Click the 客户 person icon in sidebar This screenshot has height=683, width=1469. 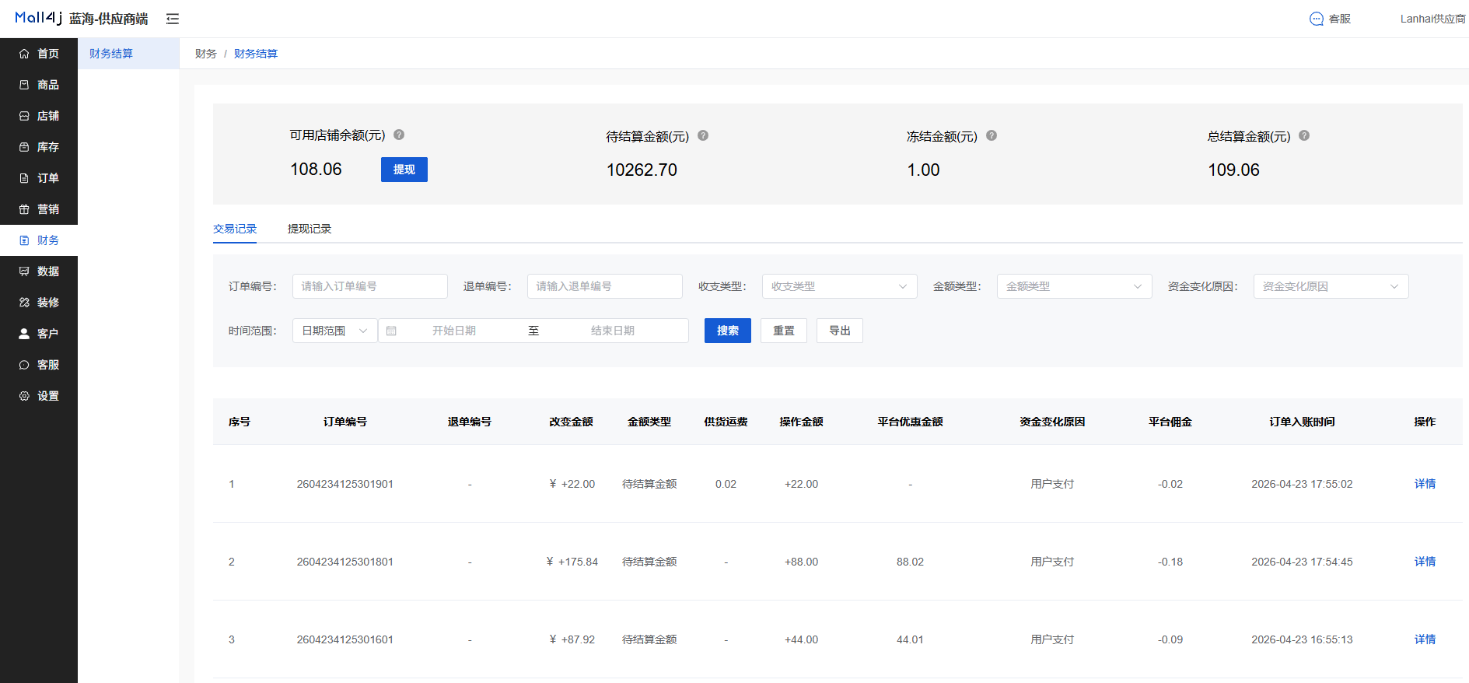click(24, 334)
